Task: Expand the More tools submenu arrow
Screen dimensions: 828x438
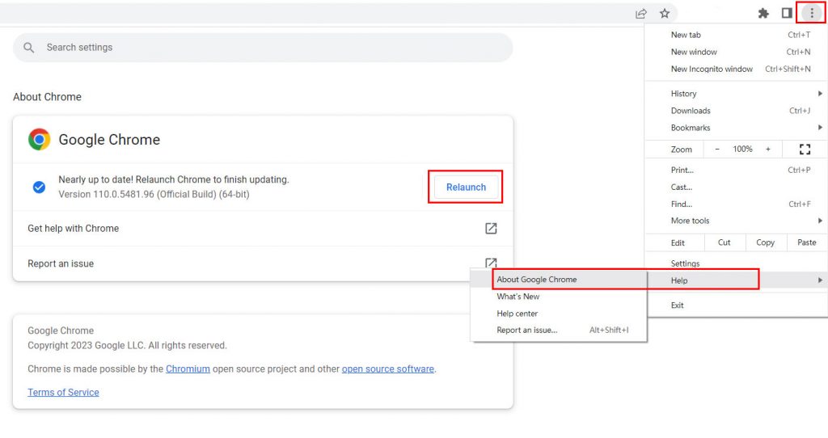Action: tap(820, 221)
